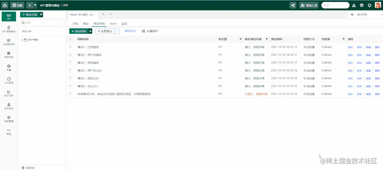Open 其他 ellipsis in the sidebar
Image resolution: width=383 pixels, height=170 pixels.
[x=9, y=132]
